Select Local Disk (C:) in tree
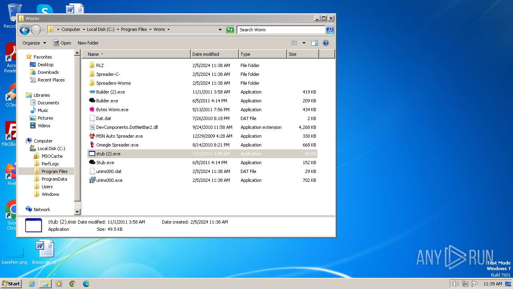Viewport: 513px width, 289px height. coord(51,149)
